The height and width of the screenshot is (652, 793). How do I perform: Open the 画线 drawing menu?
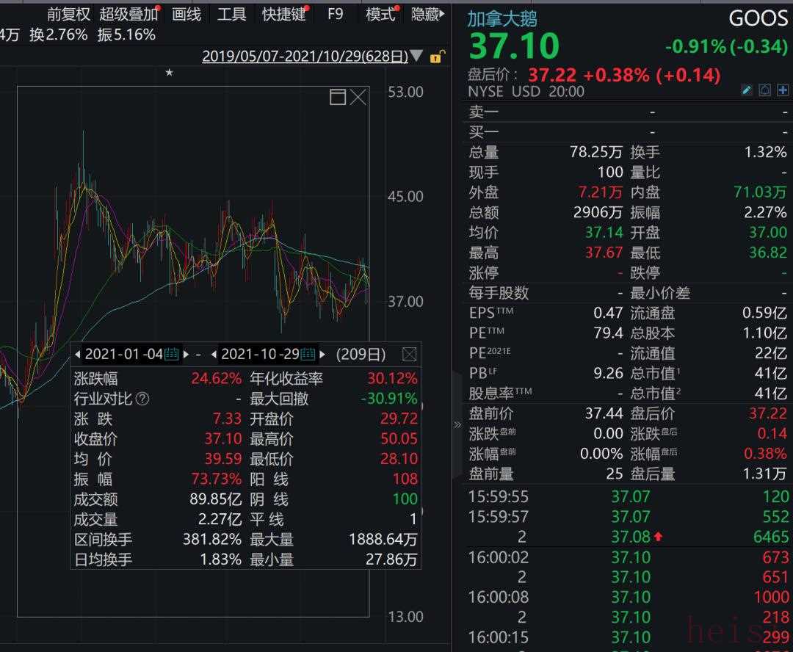[x=187, y=14]
